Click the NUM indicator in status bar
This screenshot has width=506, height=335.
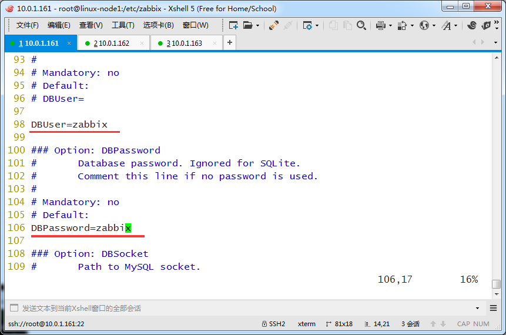pyautogui.click(x=481, y=324)
